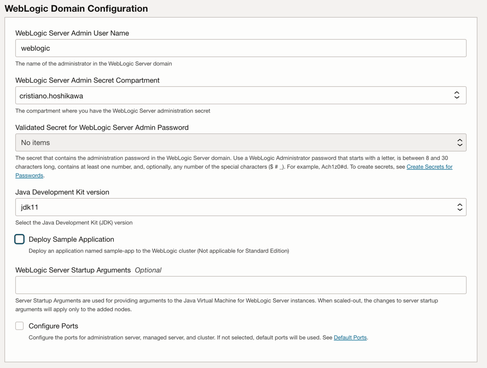Click the chevron icon in the No items selector
Screen dimensions: 487x368
460,143
